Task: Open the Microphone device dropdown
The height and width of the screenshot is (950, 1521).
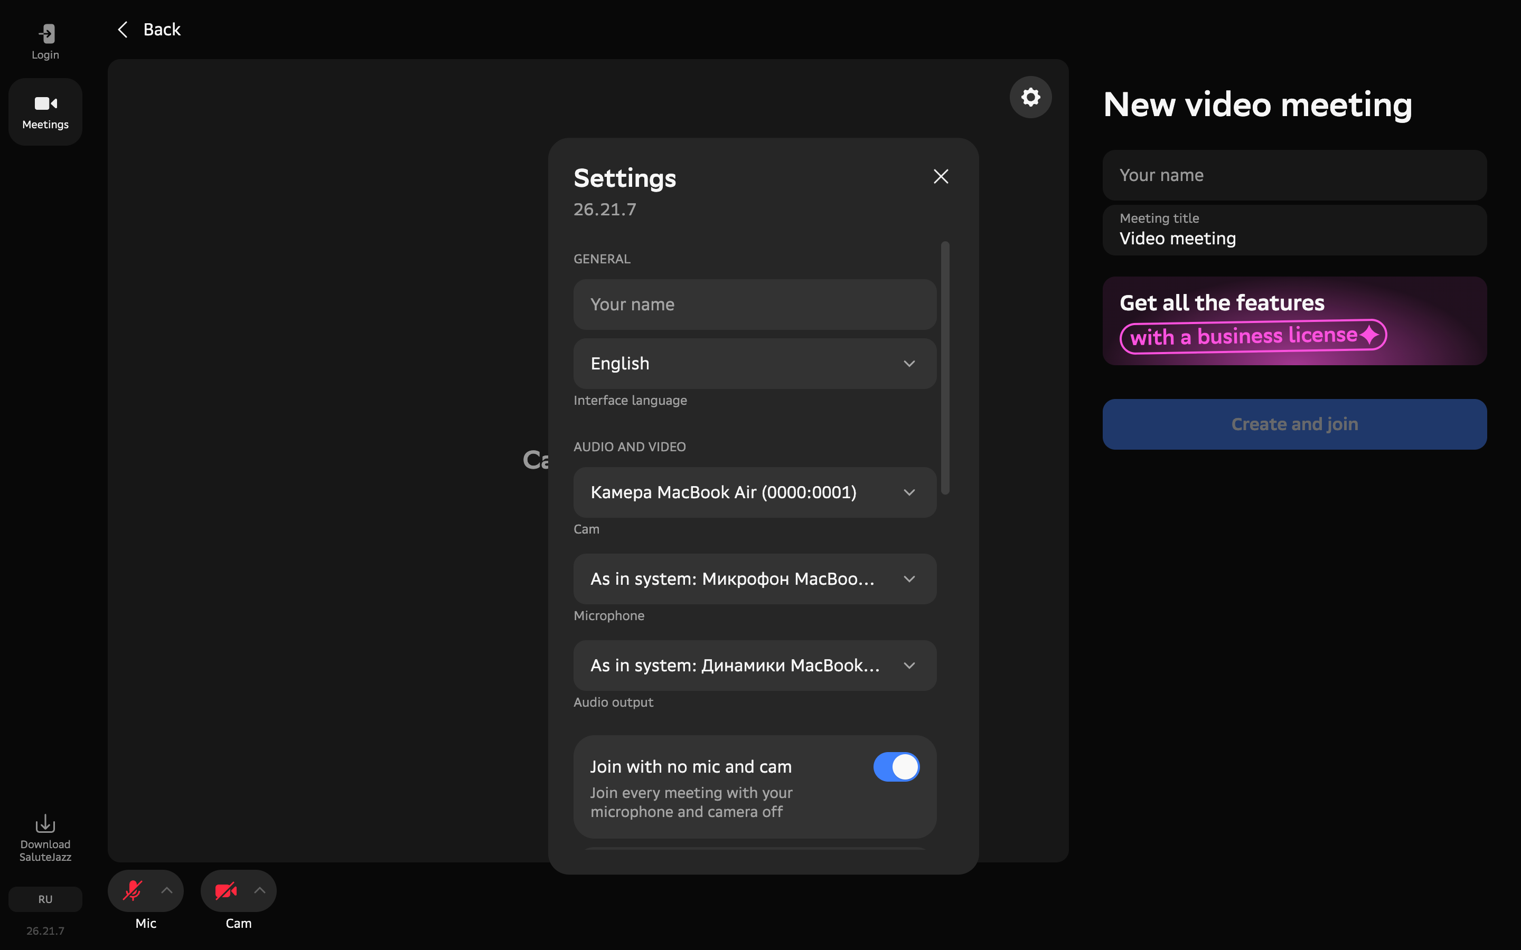Action: point(755,578)
